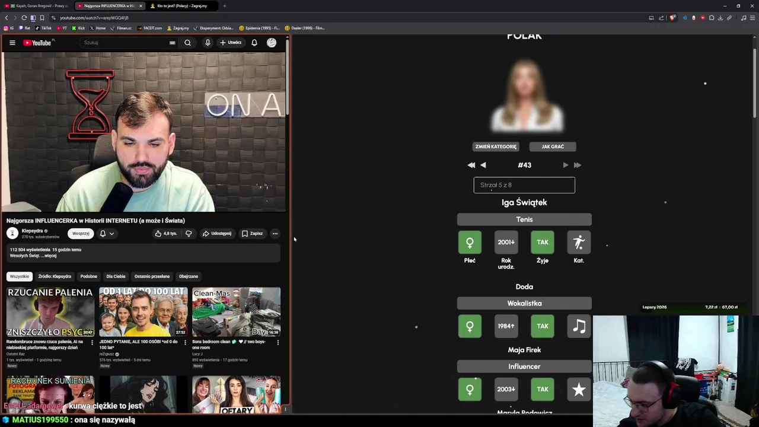Viewport: 759px width, 427px height.
Task: Jump to last puzzle with double-right arrow
Action: (x=578, y=165)
